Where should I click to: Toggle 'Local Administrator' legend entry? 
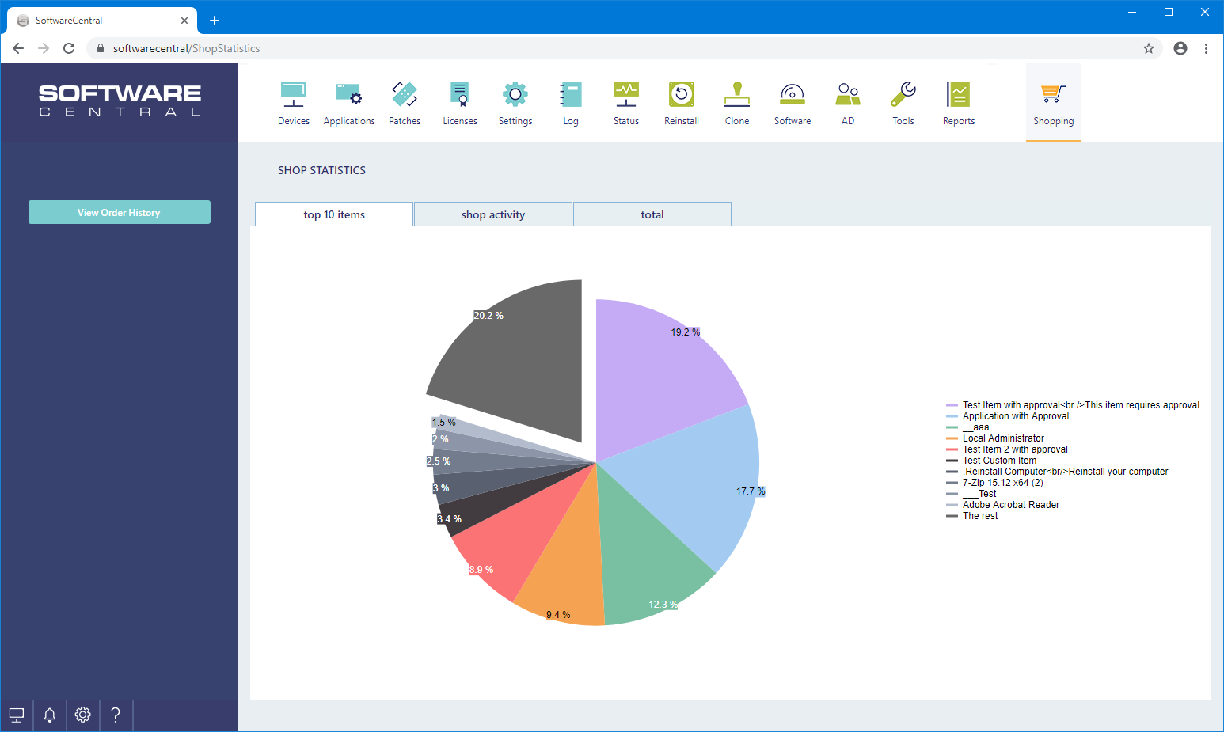click(x=1002, y=438)
